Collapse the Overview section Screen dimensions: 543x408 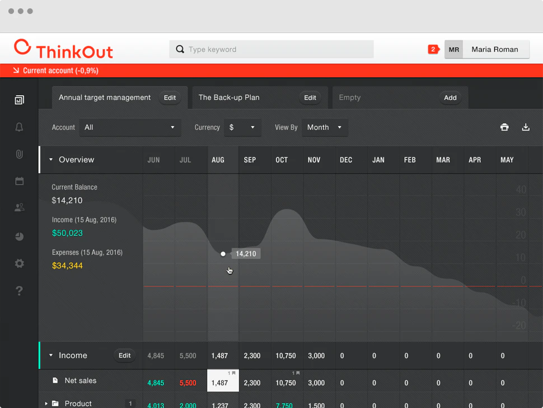(51, 160)
